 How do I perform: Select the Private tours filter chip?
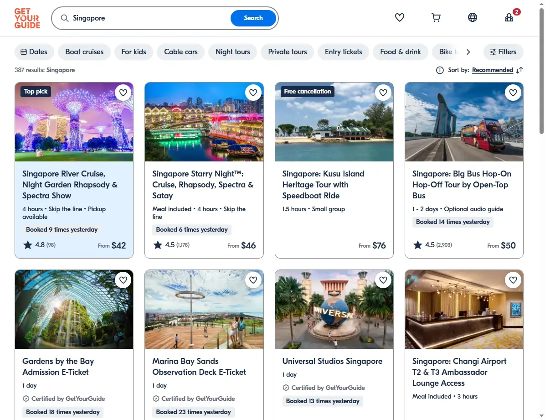[288, 52]
